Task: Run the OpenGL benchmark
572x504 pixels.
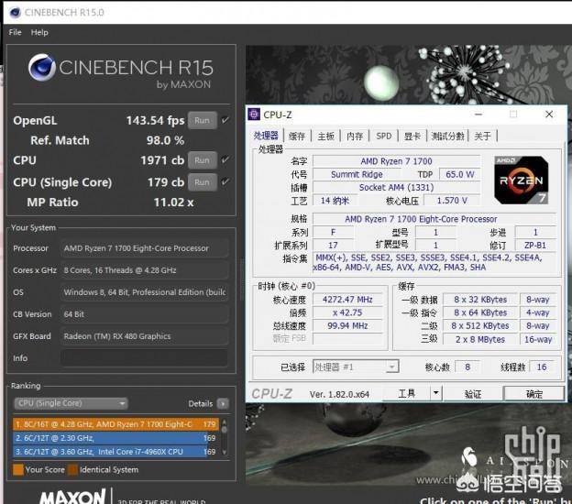Action: tap(202, 120)
